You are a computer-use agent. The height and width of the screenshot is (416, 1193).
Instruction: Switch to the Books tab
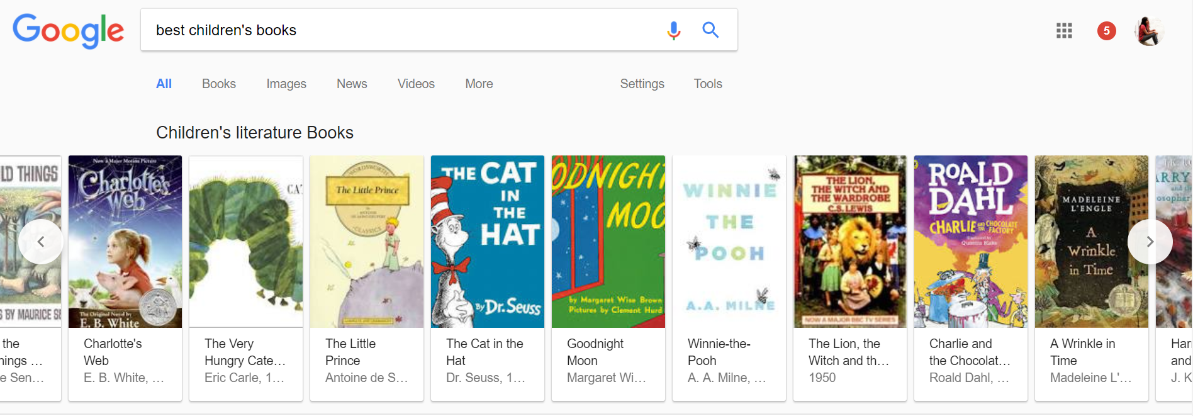tap(219, 84)
